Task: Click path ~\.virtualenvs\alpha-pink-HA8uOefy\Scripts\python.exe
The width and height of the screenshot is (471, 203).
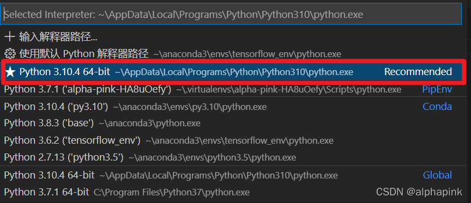Action: coord(288,90)
